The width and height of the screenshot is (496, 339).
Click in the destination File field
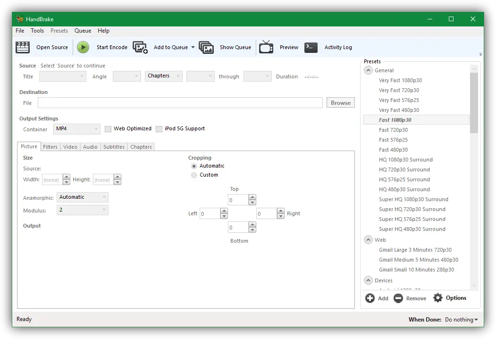[180, 102]
